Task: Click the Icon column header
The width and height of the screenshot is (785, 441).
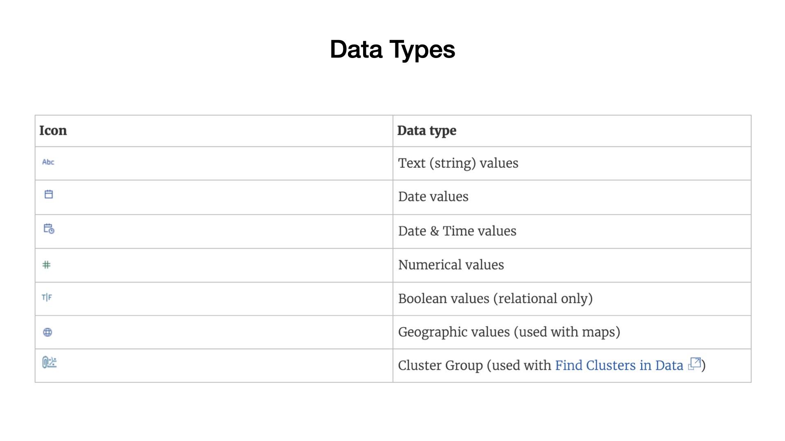Action: pos(53,131)
